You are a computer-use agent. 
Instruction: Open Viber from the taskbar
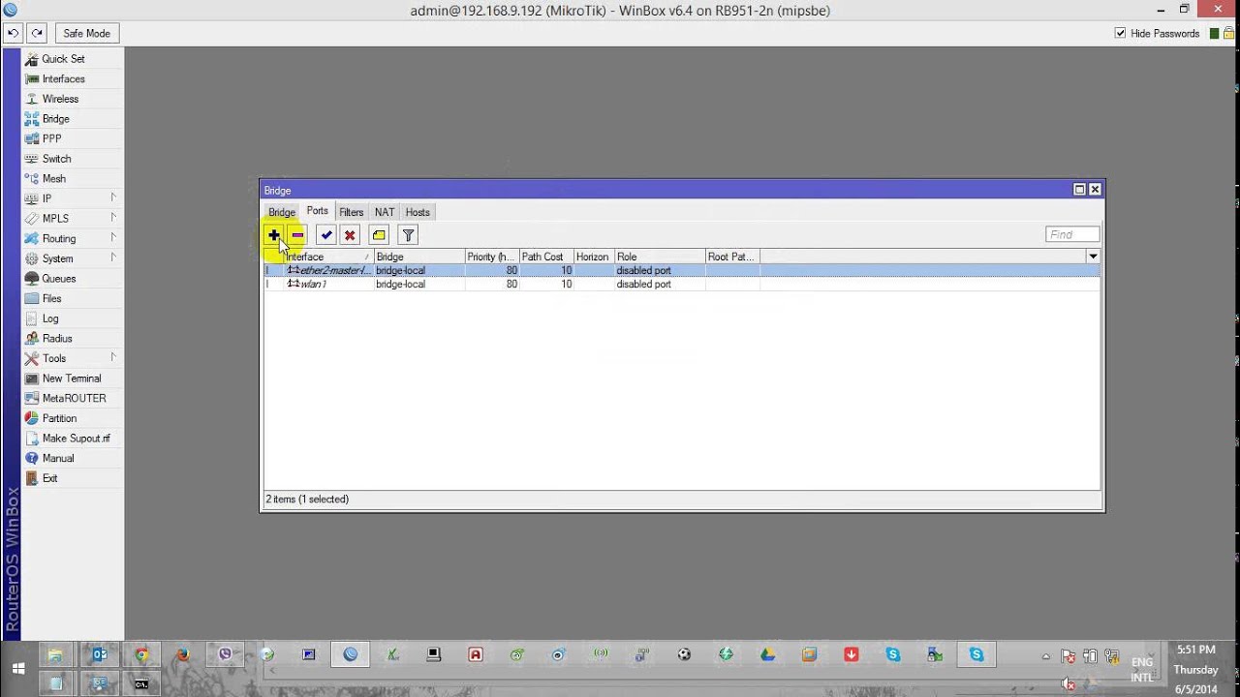[225, 654]
